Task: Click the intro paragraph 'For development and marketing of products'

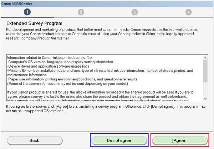Action: pos(102,34)
